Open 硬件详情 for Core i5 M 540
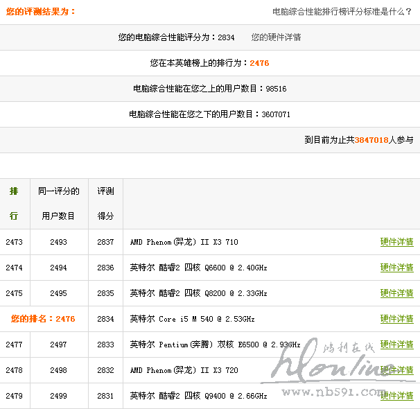The image size is (420, 409). 396,319
